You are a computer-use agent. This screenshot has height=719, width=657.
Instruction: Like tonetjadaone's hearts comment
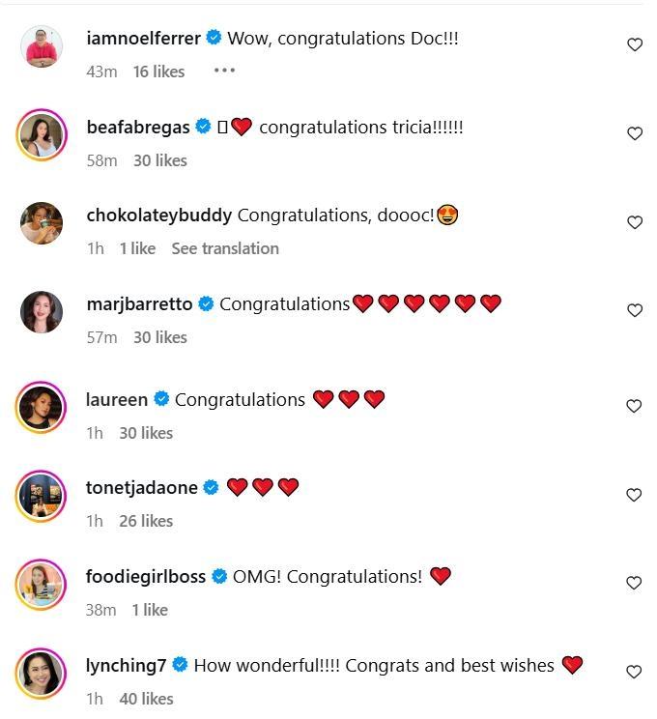point(635,495)
